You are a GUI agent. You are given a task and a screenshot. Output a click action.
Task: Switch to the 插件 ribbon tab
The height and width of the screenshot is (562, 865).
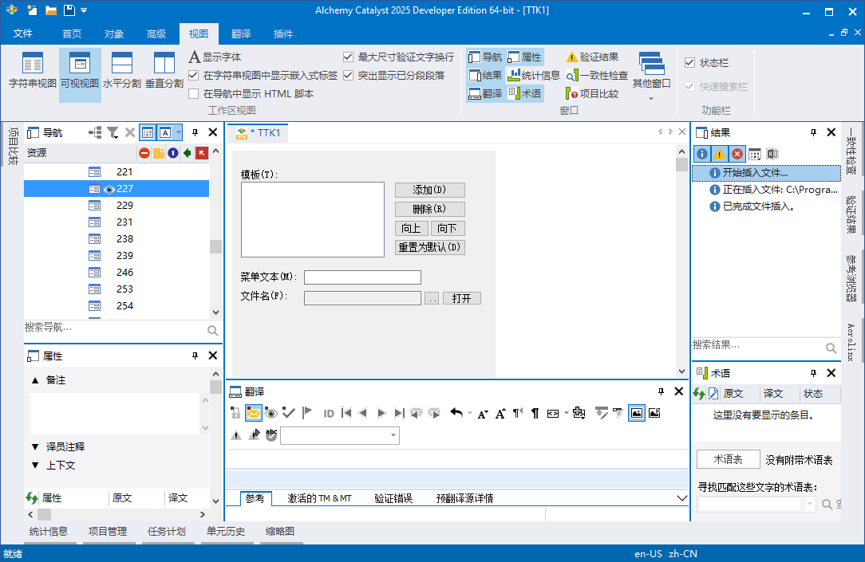tap(283, 33)
